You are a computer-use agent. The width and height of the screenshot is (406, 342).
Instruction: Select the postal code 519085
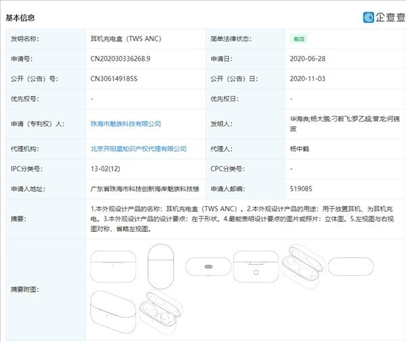coord(301,189)
